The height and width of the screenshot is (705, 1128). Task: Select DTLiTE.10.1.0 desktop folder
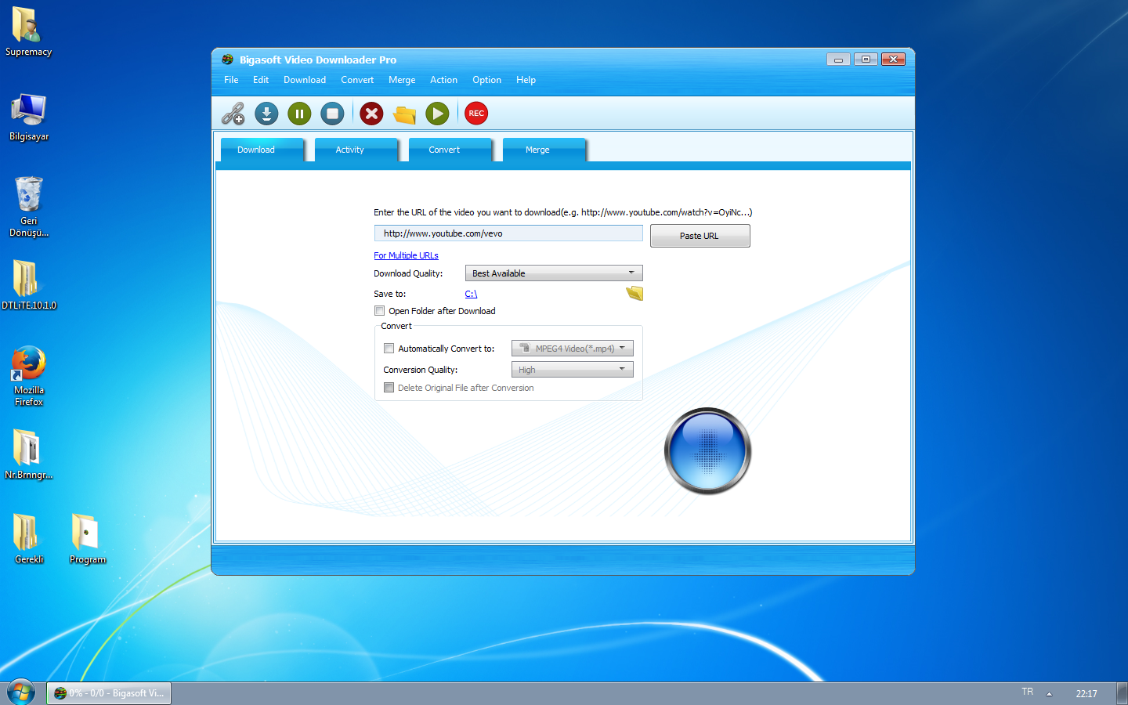(x=29, y=285)
